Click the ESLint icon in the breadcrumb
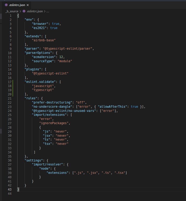The height and width of the screenshot is (201, 186). click(24, 11)
